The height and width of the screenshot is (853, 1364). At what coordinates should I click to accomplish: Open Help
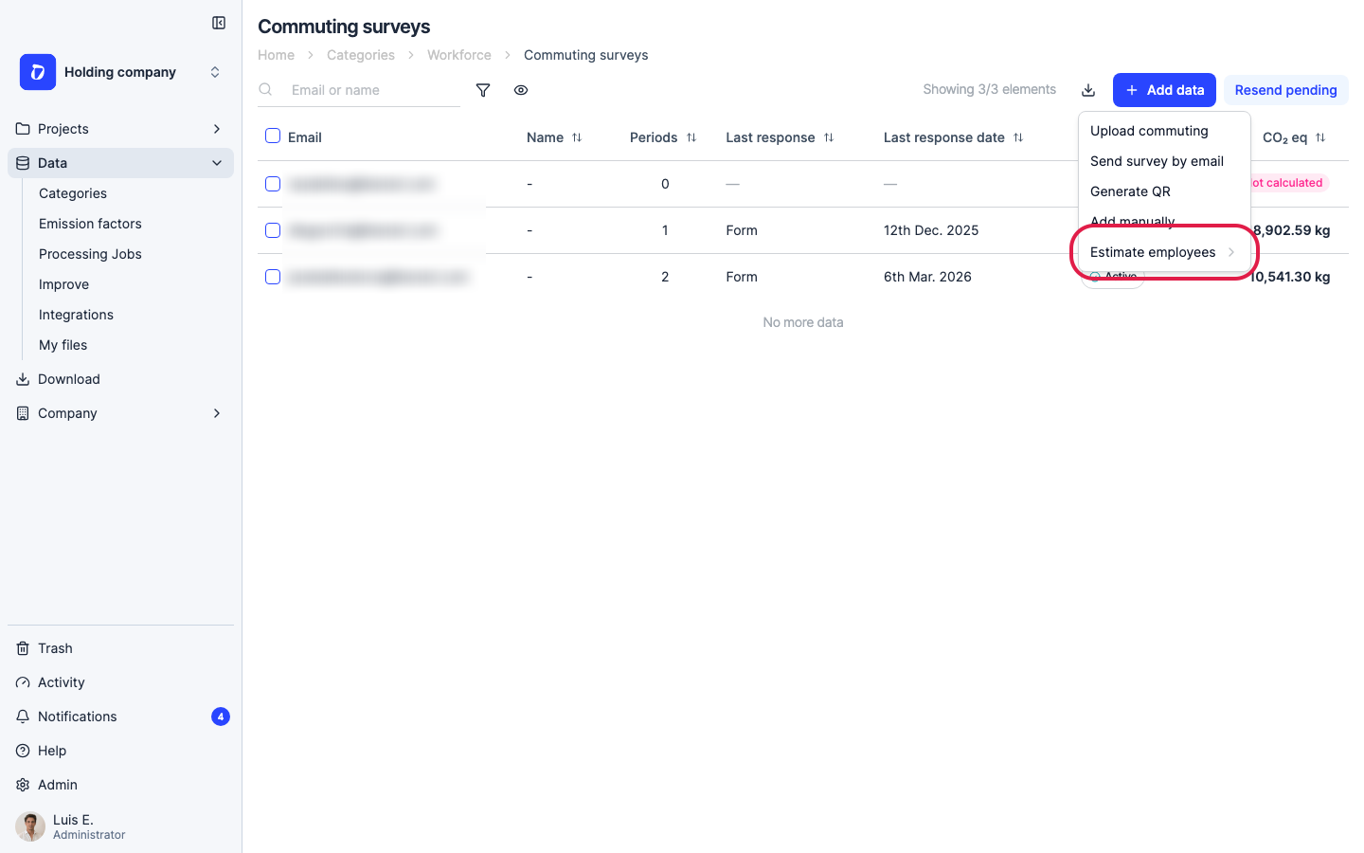point(52,751)
